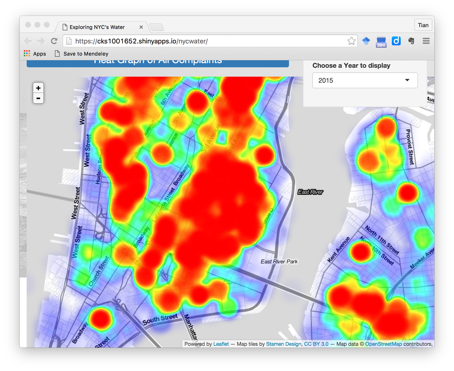Click the Tian profile button
Image resolution: width=454 pixels, height=371 pixels.
[423, 25]
